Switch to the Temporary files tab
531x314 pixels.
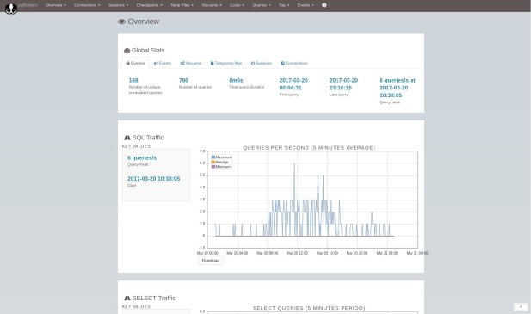tap(226, 64)
